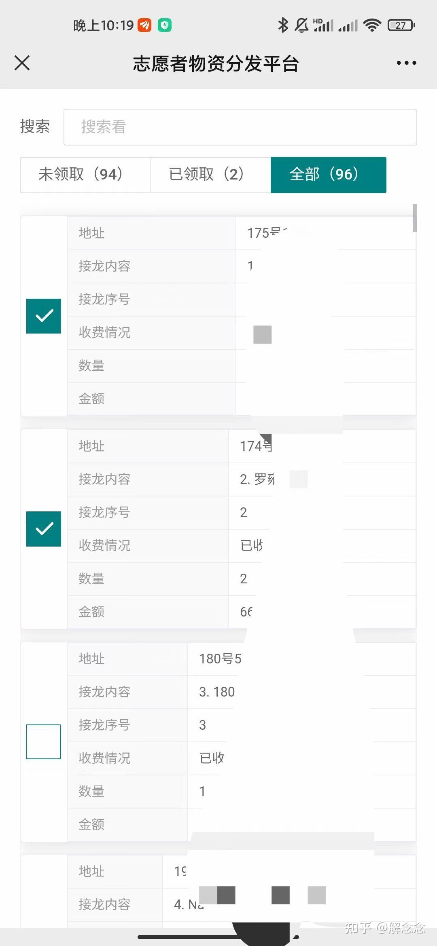
Task: Click the list scrollbar thumb
Action: click(415, 218)
